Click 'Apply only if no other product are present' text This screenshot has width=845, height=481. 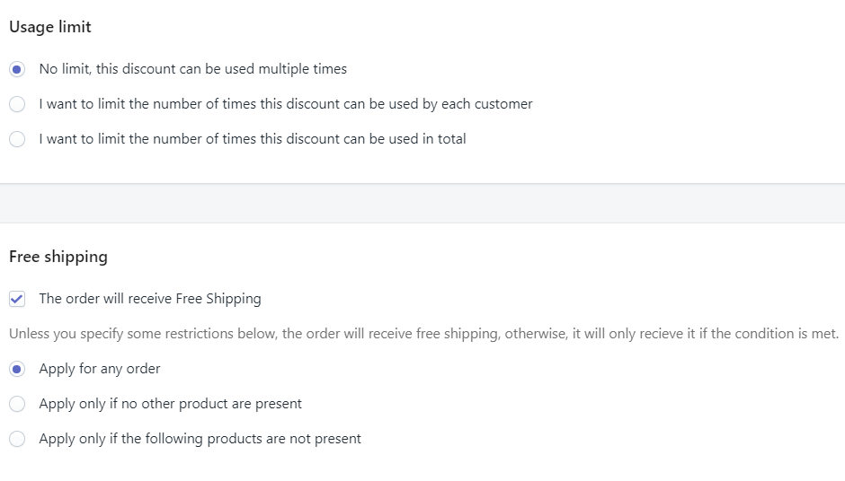[170, 404]
